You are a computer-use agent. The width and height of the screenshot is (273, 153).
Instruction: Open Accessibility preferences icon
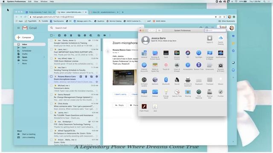188,65
